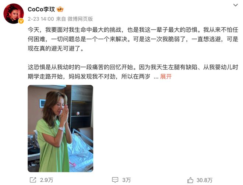Click the second paragraph starting 这恐惧
243x185 pixels.
tap(133, 72)
